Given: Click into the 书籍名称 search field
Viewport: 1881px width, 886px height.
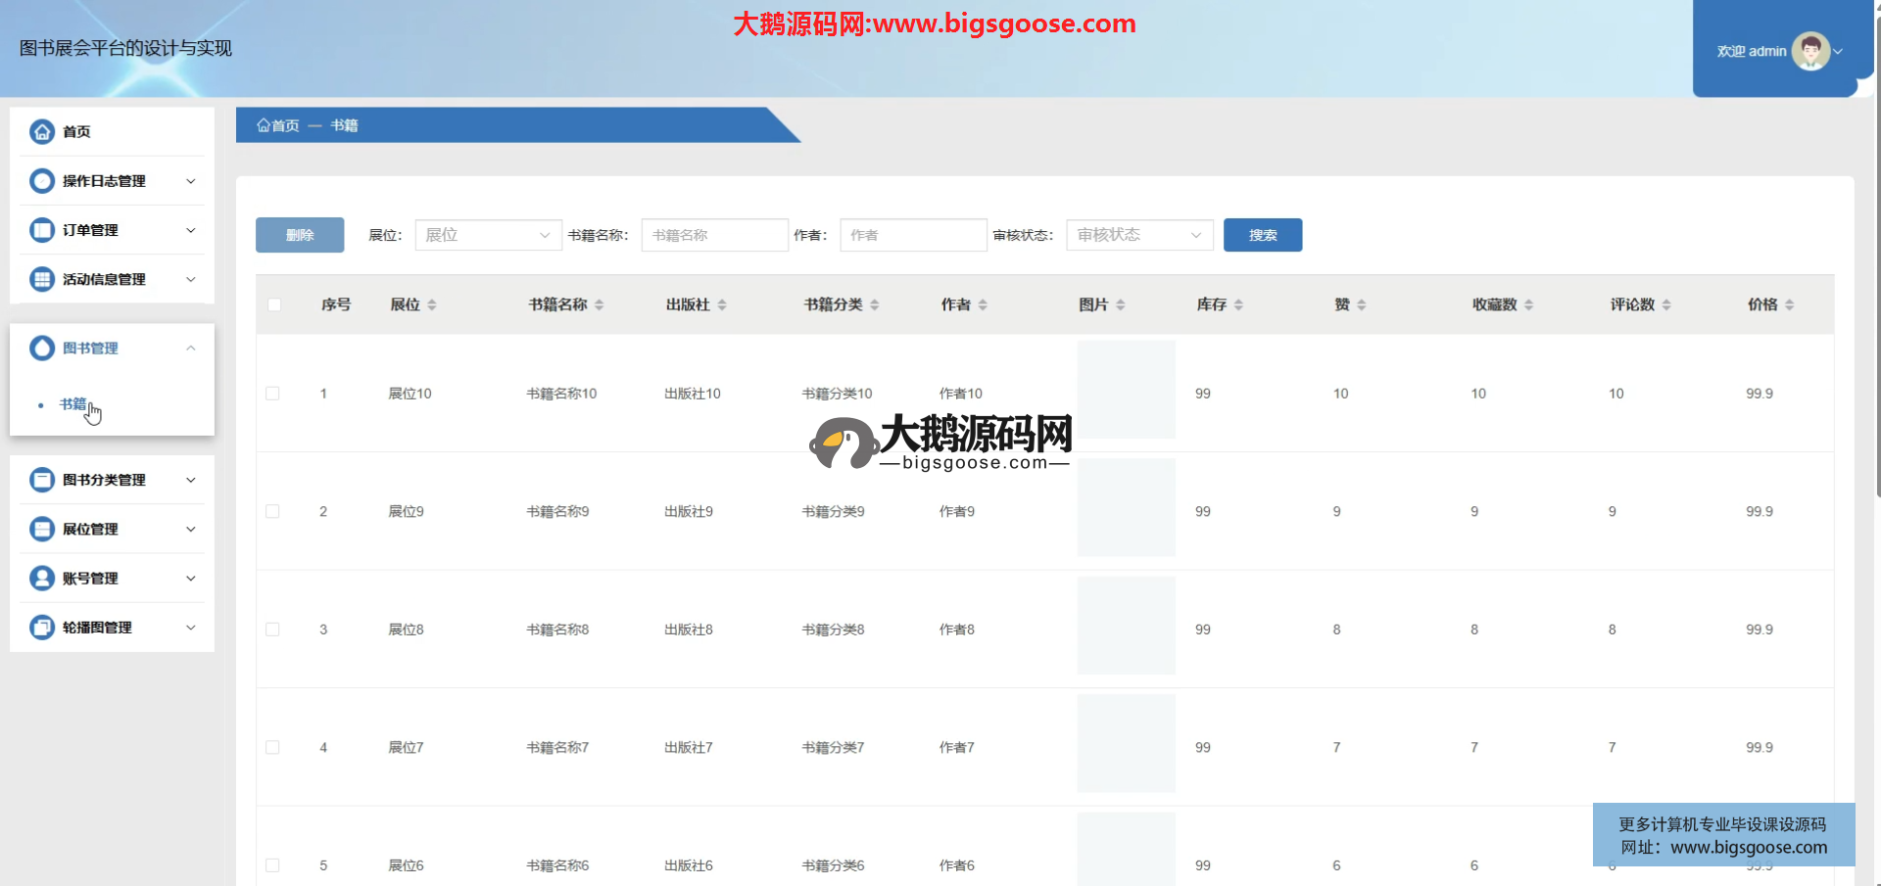Looking at the screenshot, I should pos(714,235).
